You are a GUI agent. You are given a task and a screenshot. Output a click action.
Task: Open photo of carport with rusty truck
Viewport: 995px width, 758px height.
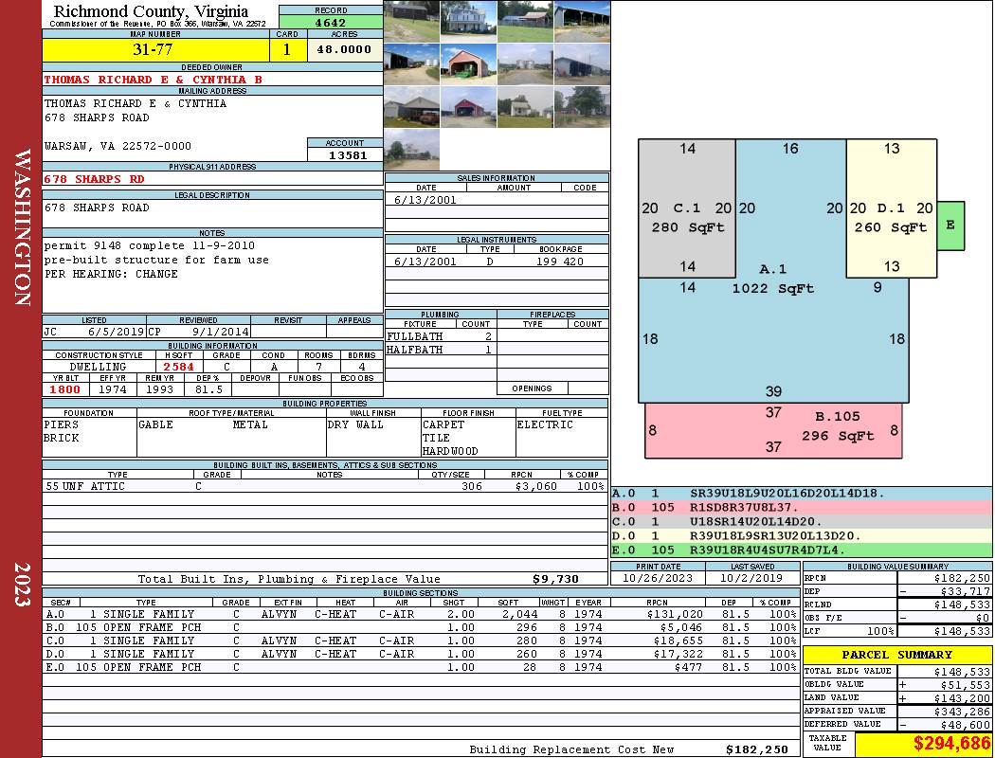click(x=412, y=106)
